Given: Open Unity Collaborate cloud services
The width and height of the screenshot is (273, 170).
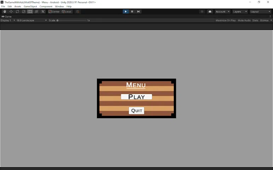Looking at the screenshot, I should [210, 12].
